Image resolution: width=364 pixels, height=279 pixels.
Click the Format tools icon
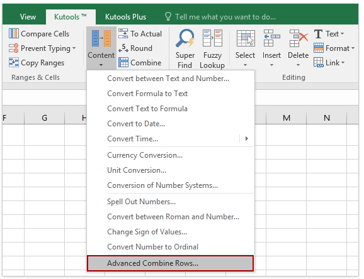pos(319,48)
